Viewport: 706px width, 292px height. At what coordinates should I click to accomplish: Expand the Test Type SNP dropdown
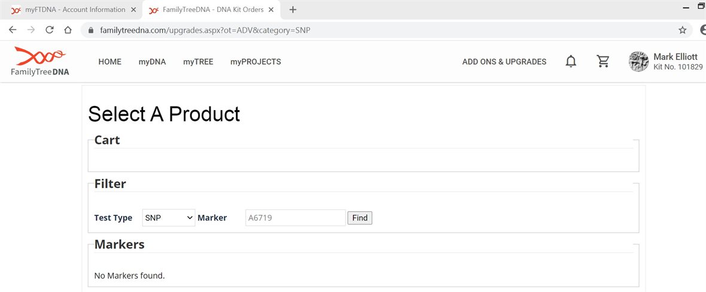coord(169,218)
